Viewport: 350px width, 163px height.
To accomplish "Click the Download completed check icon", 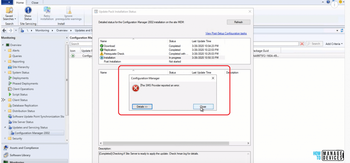I will (102, 46).
